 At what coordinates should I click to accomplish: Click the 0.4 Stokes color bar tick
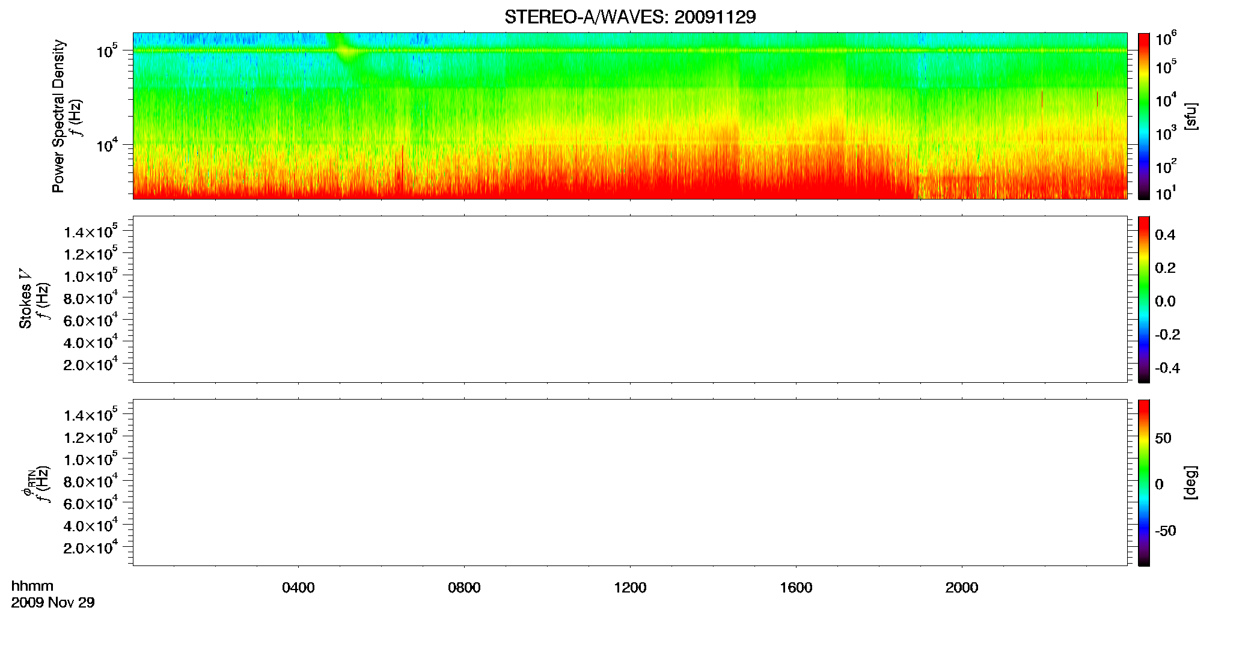pos(1165,235)
